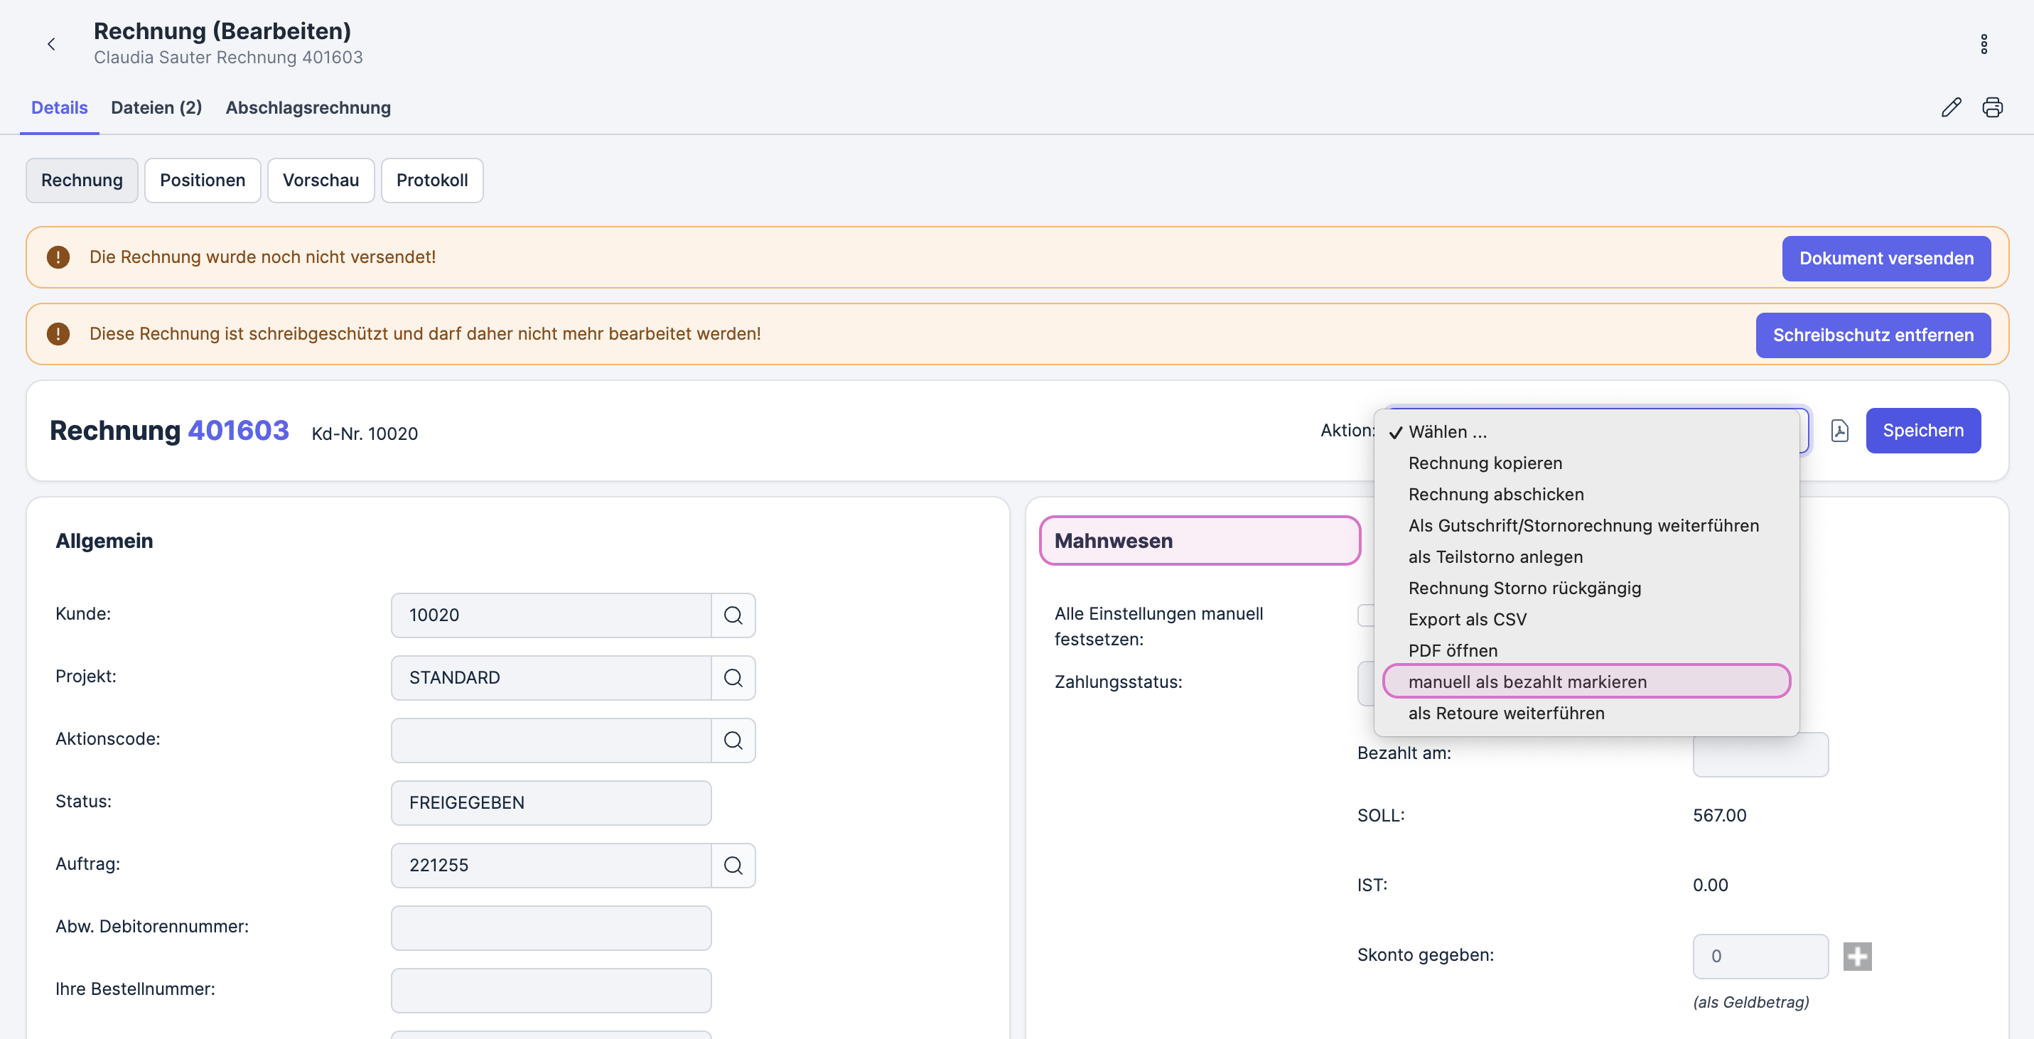Open the Positionen sub-tab
Viewport: 2034px width, 1039px height.
tap(202, 180)
